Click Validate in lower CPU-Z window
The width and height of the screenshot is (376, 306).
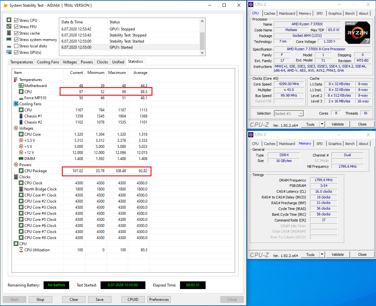click(x=338, y=254)
